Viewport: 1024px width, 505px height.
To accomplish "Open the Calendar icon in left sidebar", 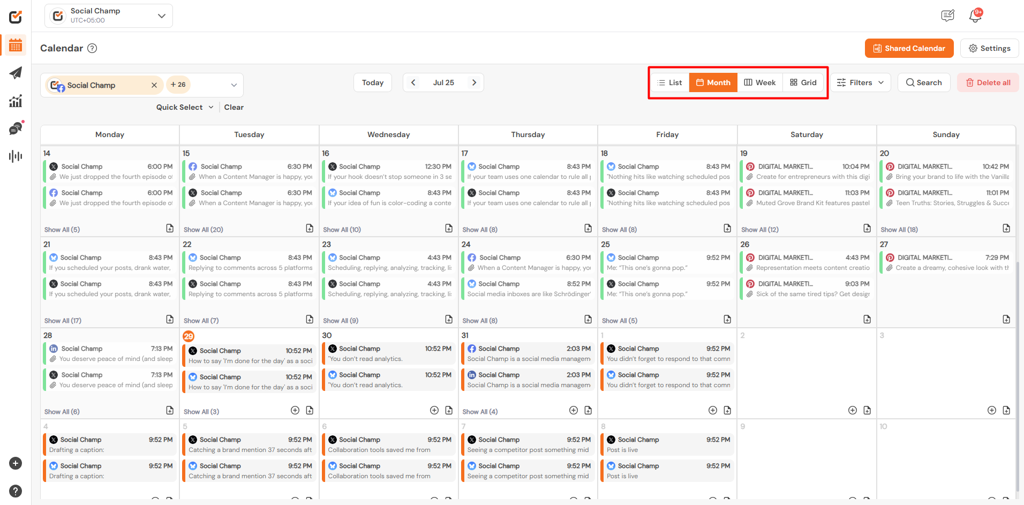I will 16,45.
